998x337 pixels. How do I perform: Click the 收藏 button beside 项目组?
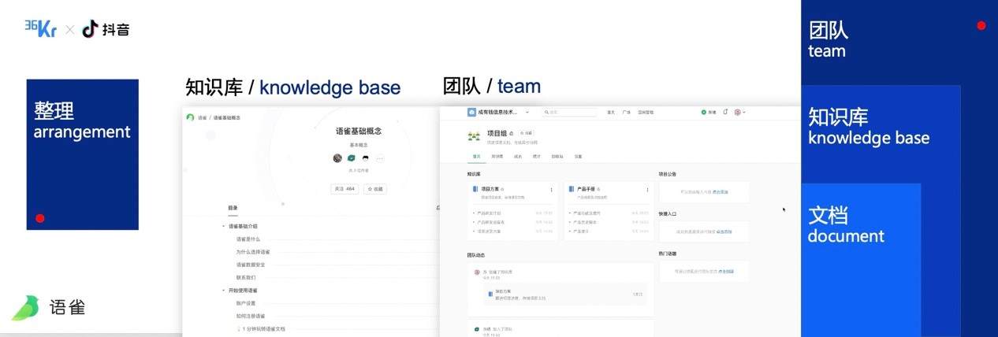click(527, 133)
